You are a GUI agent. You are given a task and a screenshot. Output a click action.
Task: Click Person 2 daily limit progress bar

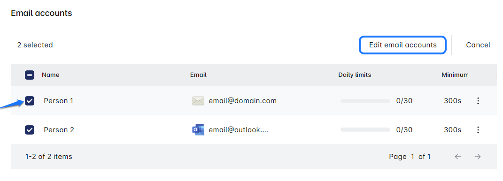[365, 130]
